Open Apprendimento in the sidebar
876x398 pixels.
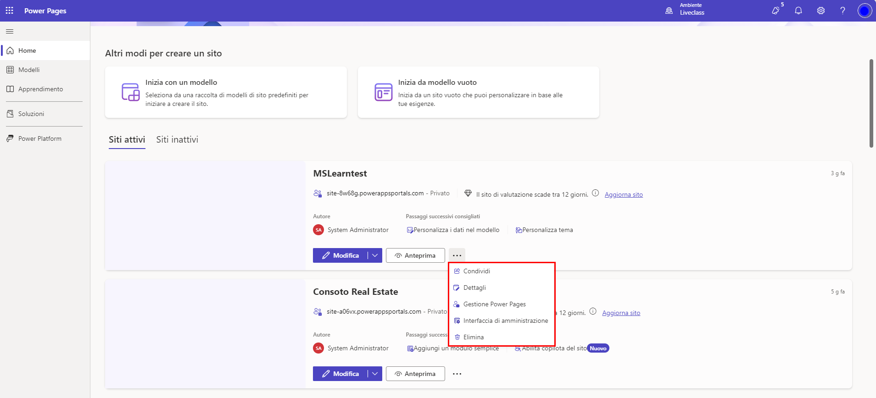(45, 89)
